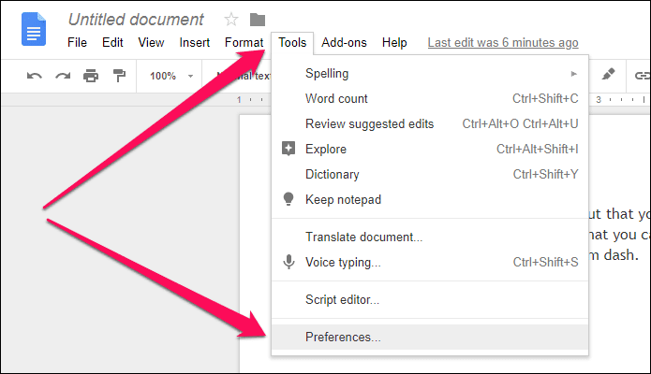The height and width of the screenshot is (374, 651).
Task: Click the Keep notepad lightbulb icon
Action: click(289, 199)
